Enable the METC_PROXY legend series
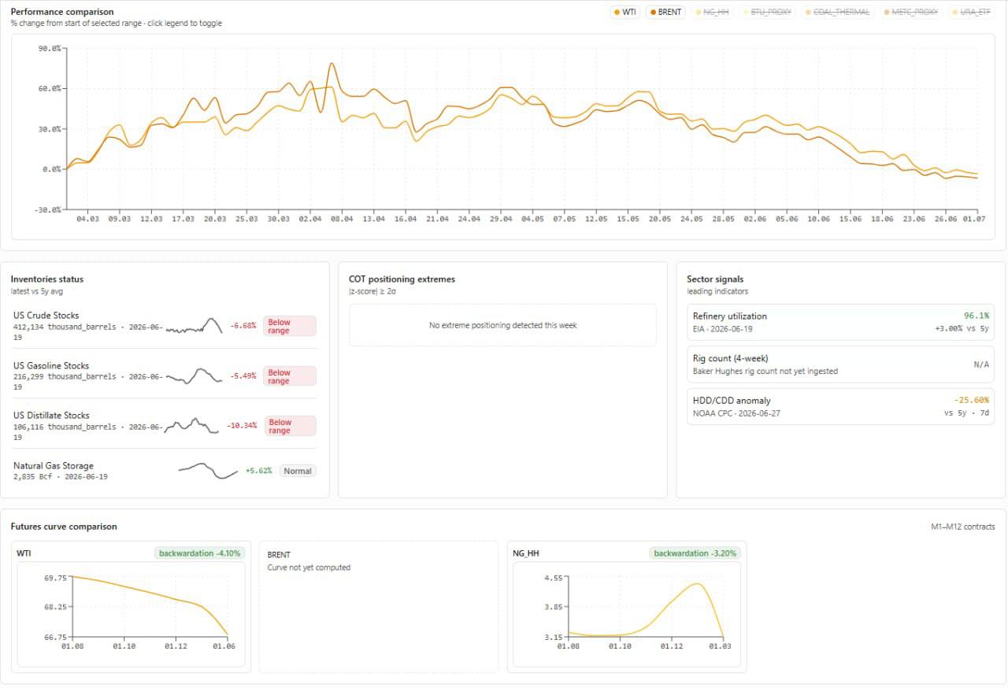The image size is (1008, 688). click(x=911, y=13)
